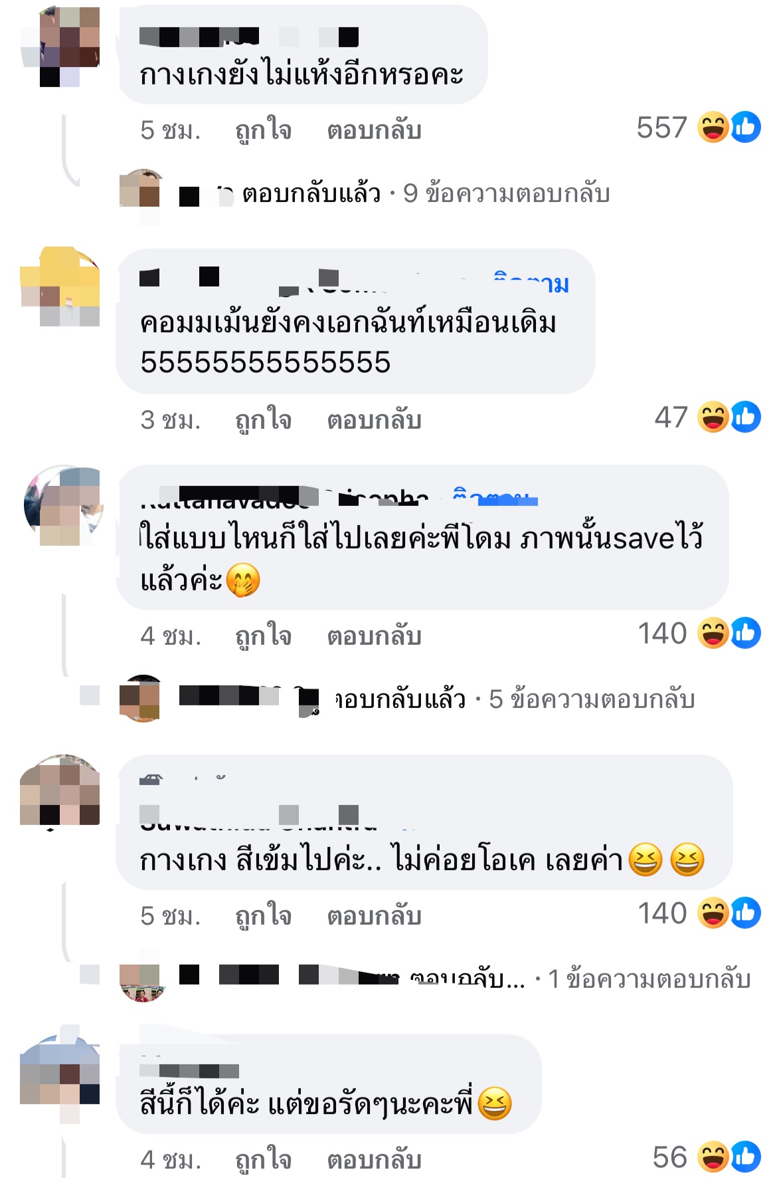The image size is (777, 1178).
Task: Follow the third commenter via ติดตาม link
Action: pos(495,497)
